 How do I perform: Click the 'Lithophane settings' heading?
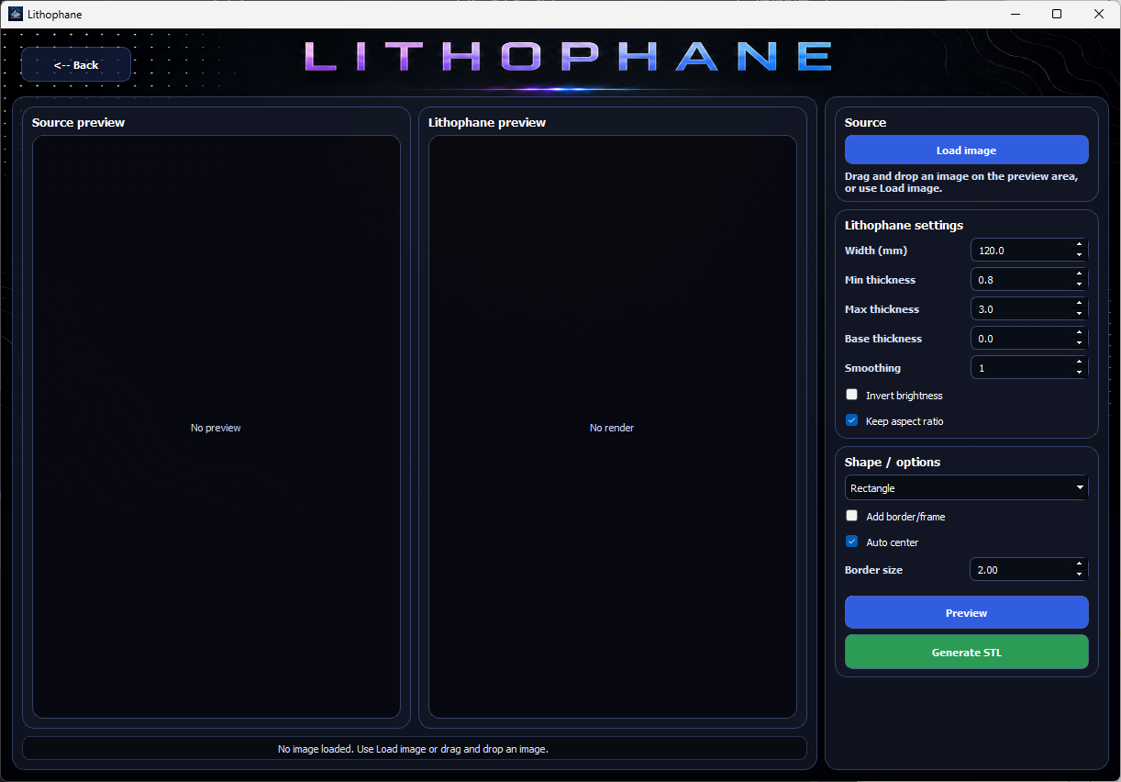(x=904, y=225)
